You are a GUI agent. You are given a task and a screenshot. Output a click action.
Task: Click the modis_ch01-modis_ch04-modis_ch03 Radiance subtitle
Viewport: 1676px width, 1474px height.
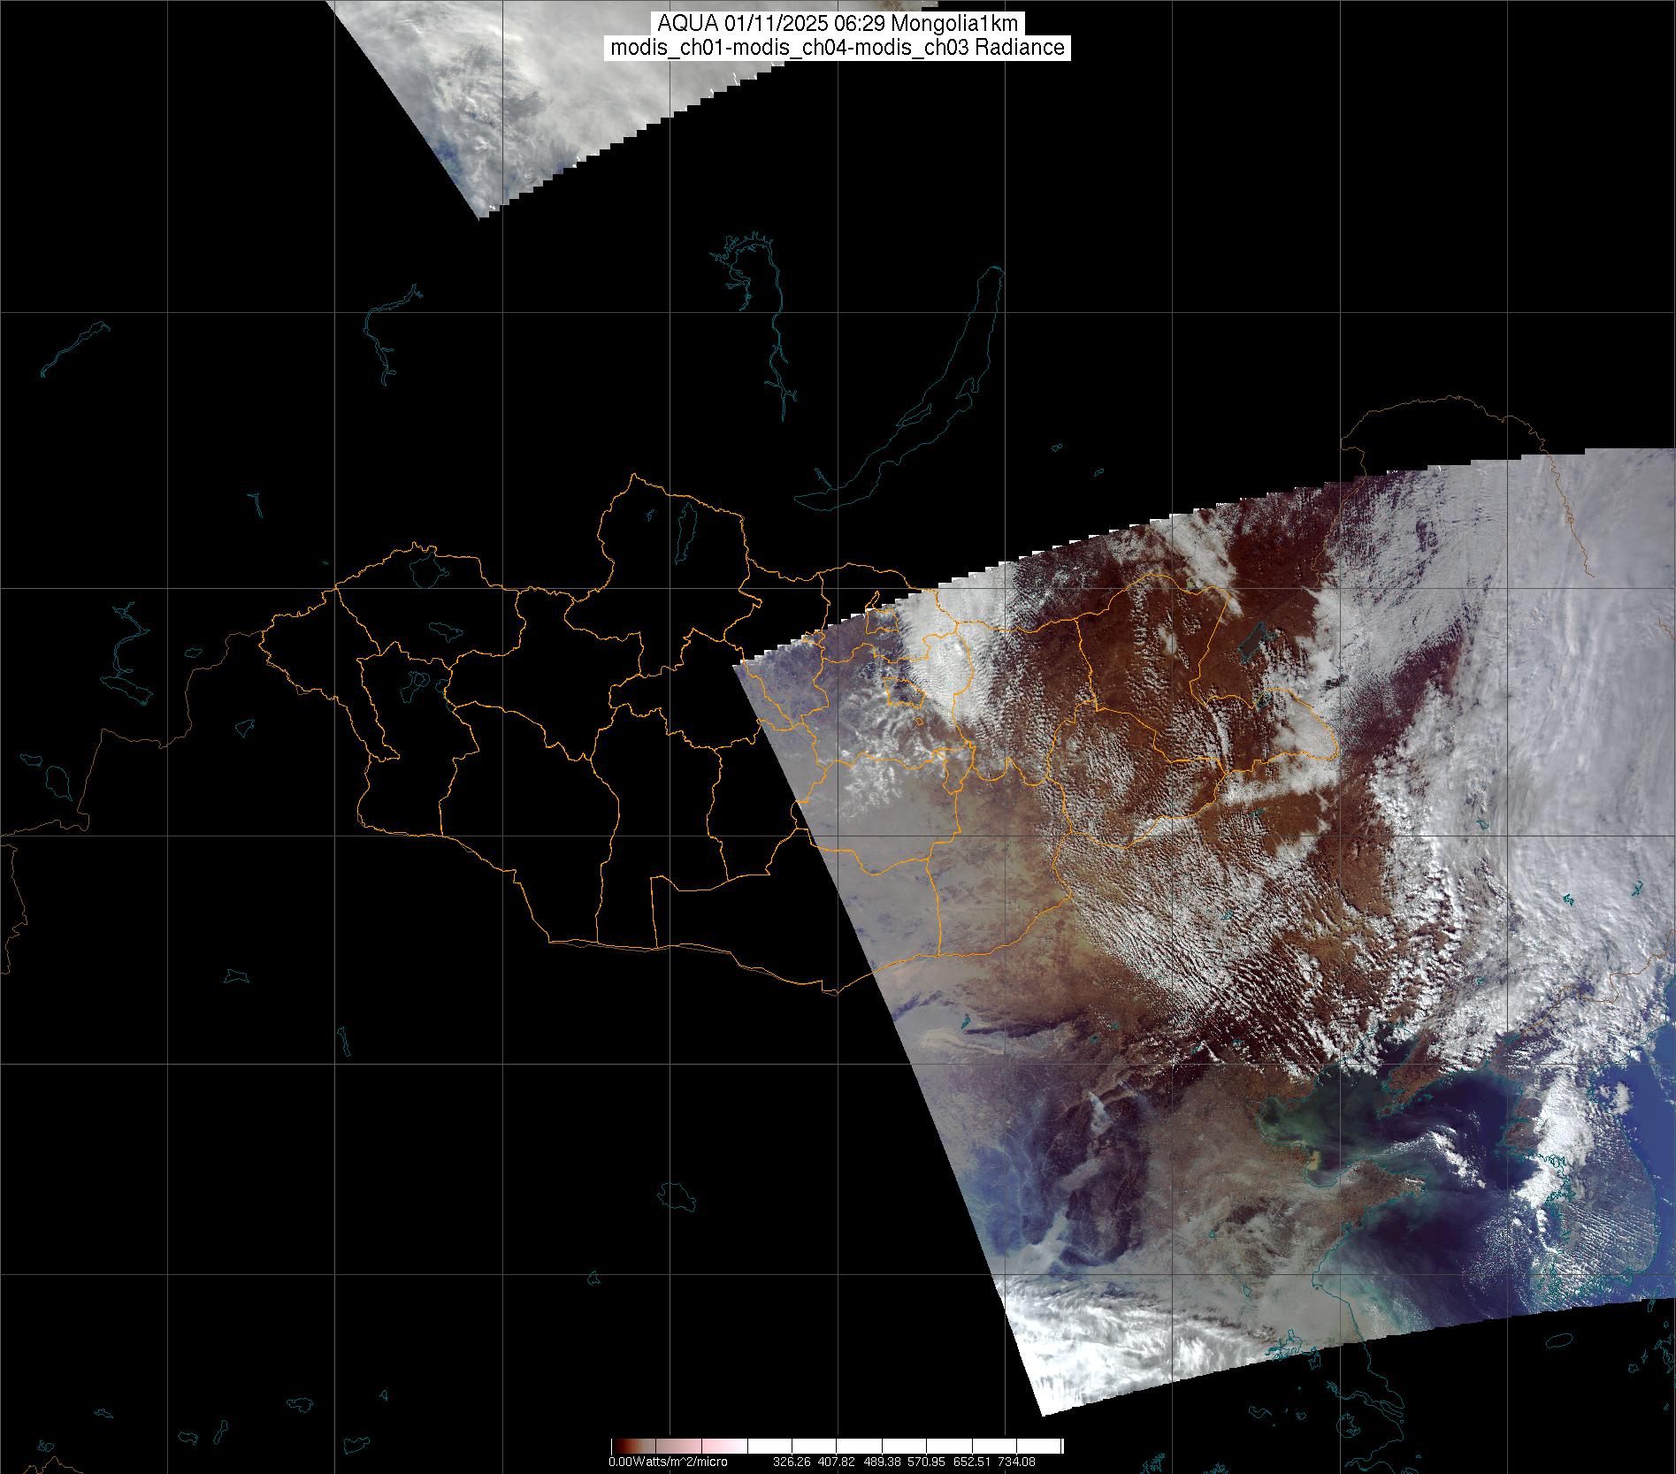(838, 48)
